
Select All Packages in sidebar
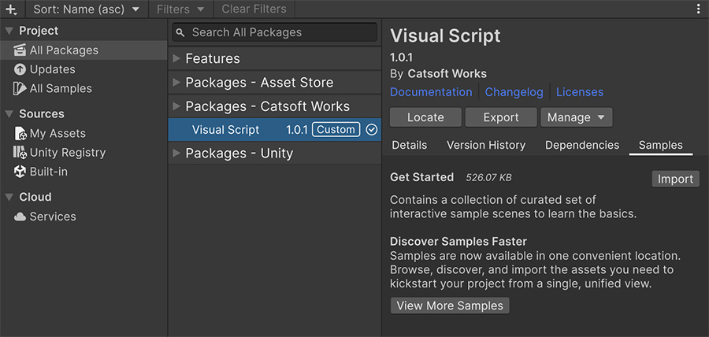(84, 50)
